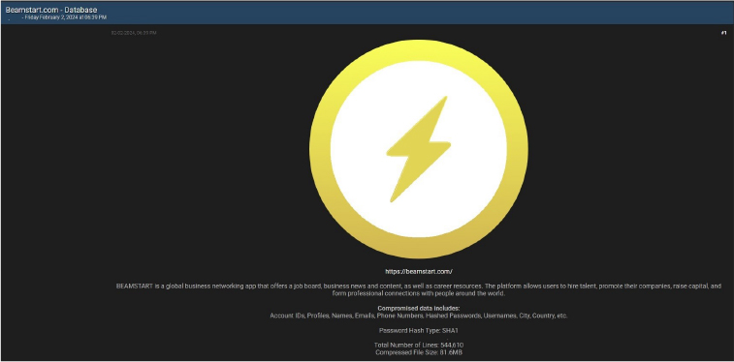Click the #1 post number link

(x=723, y=33)
